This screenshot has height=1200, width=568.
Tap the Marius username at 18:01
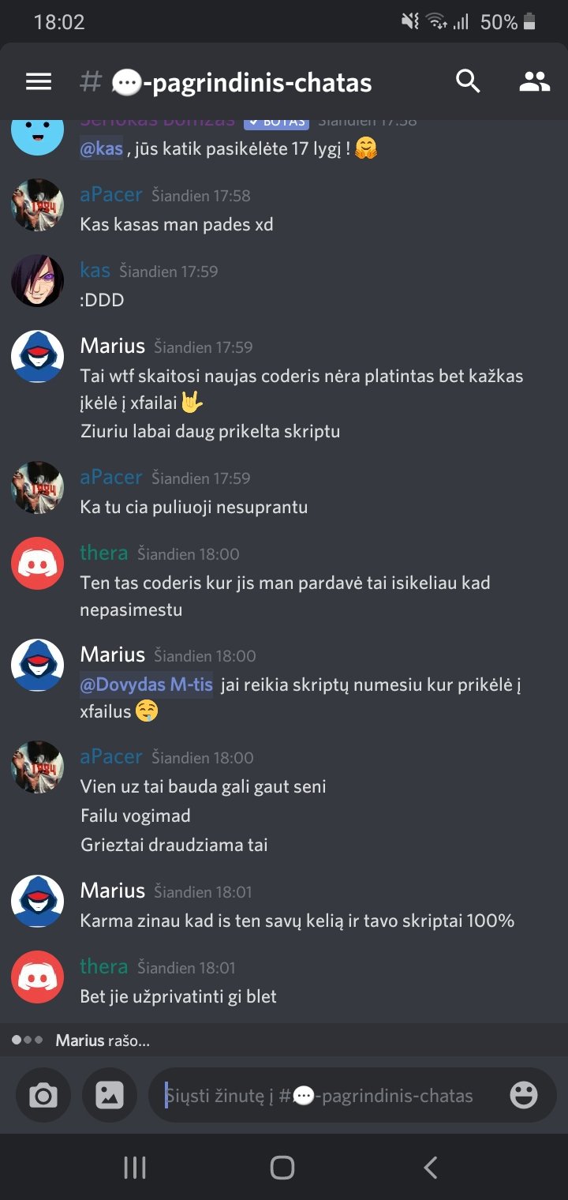[113, 891]
